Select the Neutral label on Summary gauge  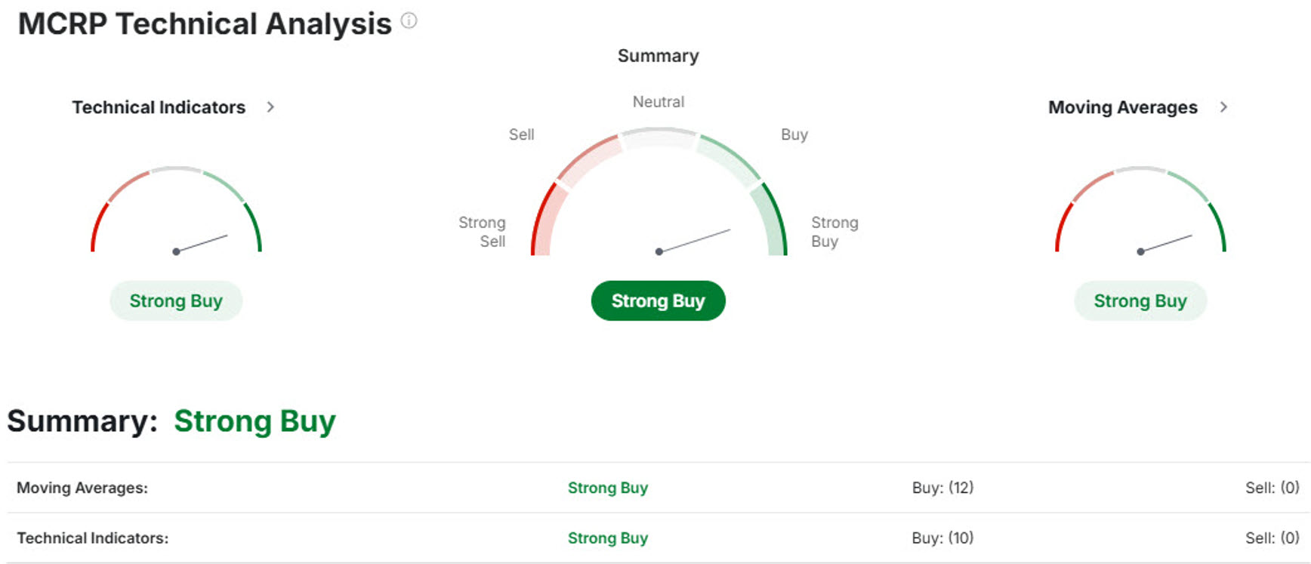[659, 102]
